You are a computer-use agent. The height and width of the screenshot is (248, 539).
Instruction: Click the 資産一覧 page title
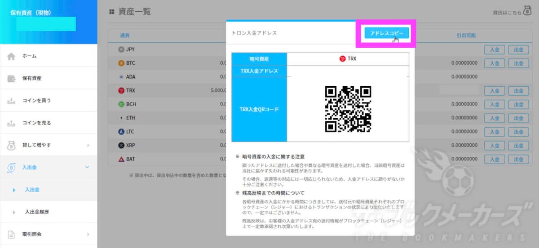[x=135, y=12]
